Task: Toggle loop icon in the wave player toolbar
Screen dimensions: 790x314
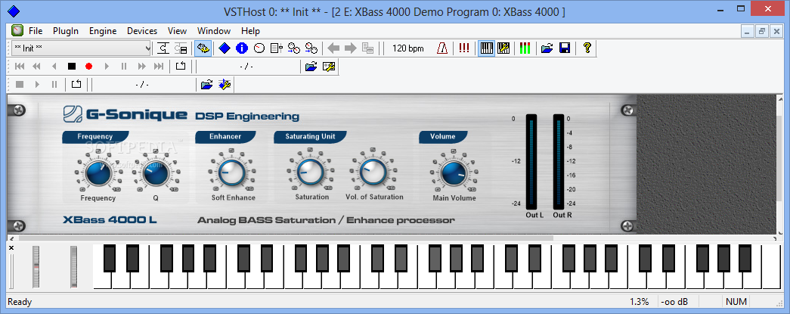Action: 76,84
